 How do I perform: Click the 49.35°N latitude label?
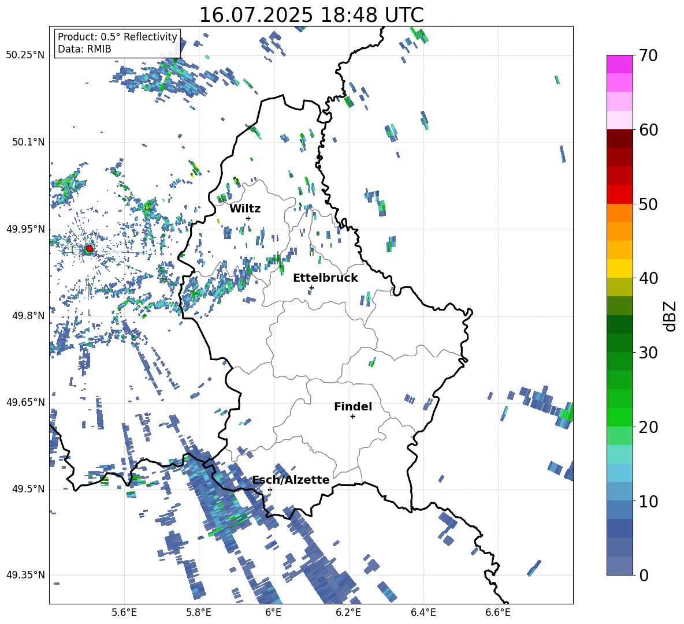point(25,575)
